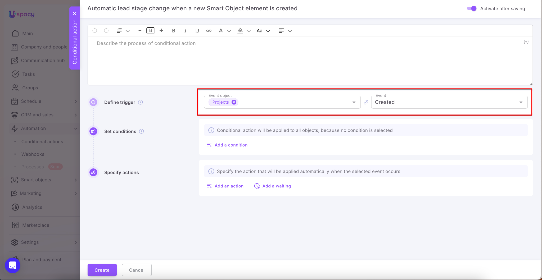The height and width of the screenshot is (280, 542).
Task: Remove the Projects tag from Event object
Action: pyautogui.click(x=234, y=102)
